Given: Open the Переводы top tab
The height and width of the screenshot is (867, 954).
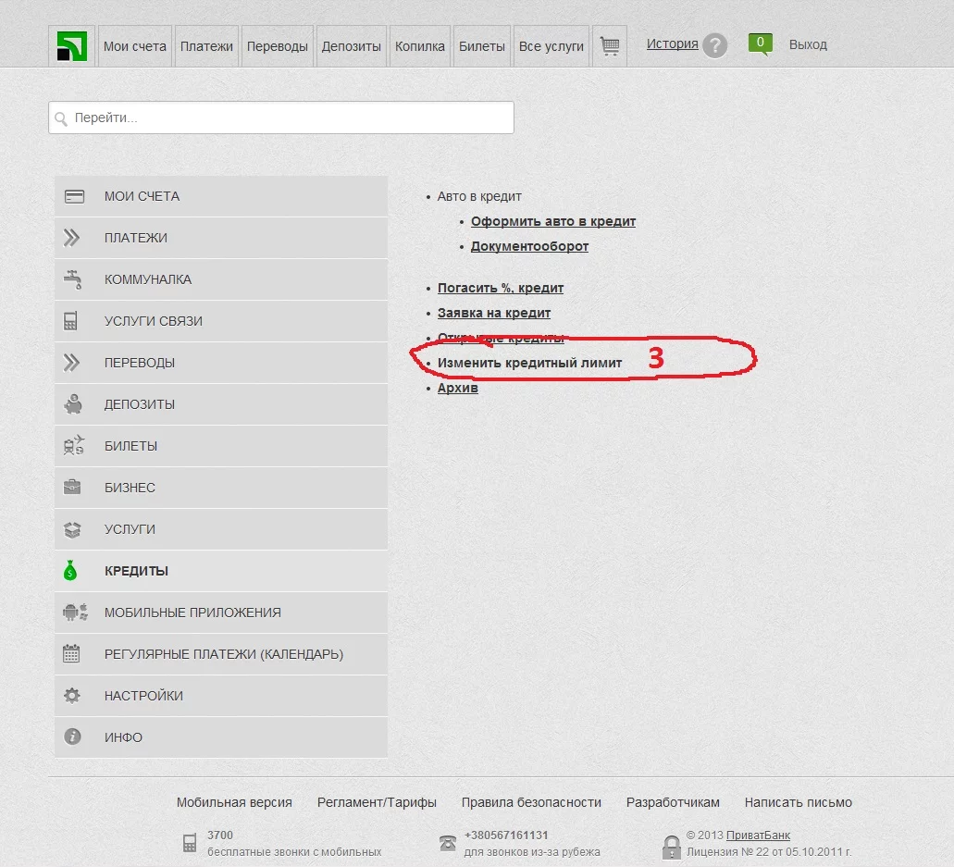Looking at the screenshot, I should [x=278, y=46].
